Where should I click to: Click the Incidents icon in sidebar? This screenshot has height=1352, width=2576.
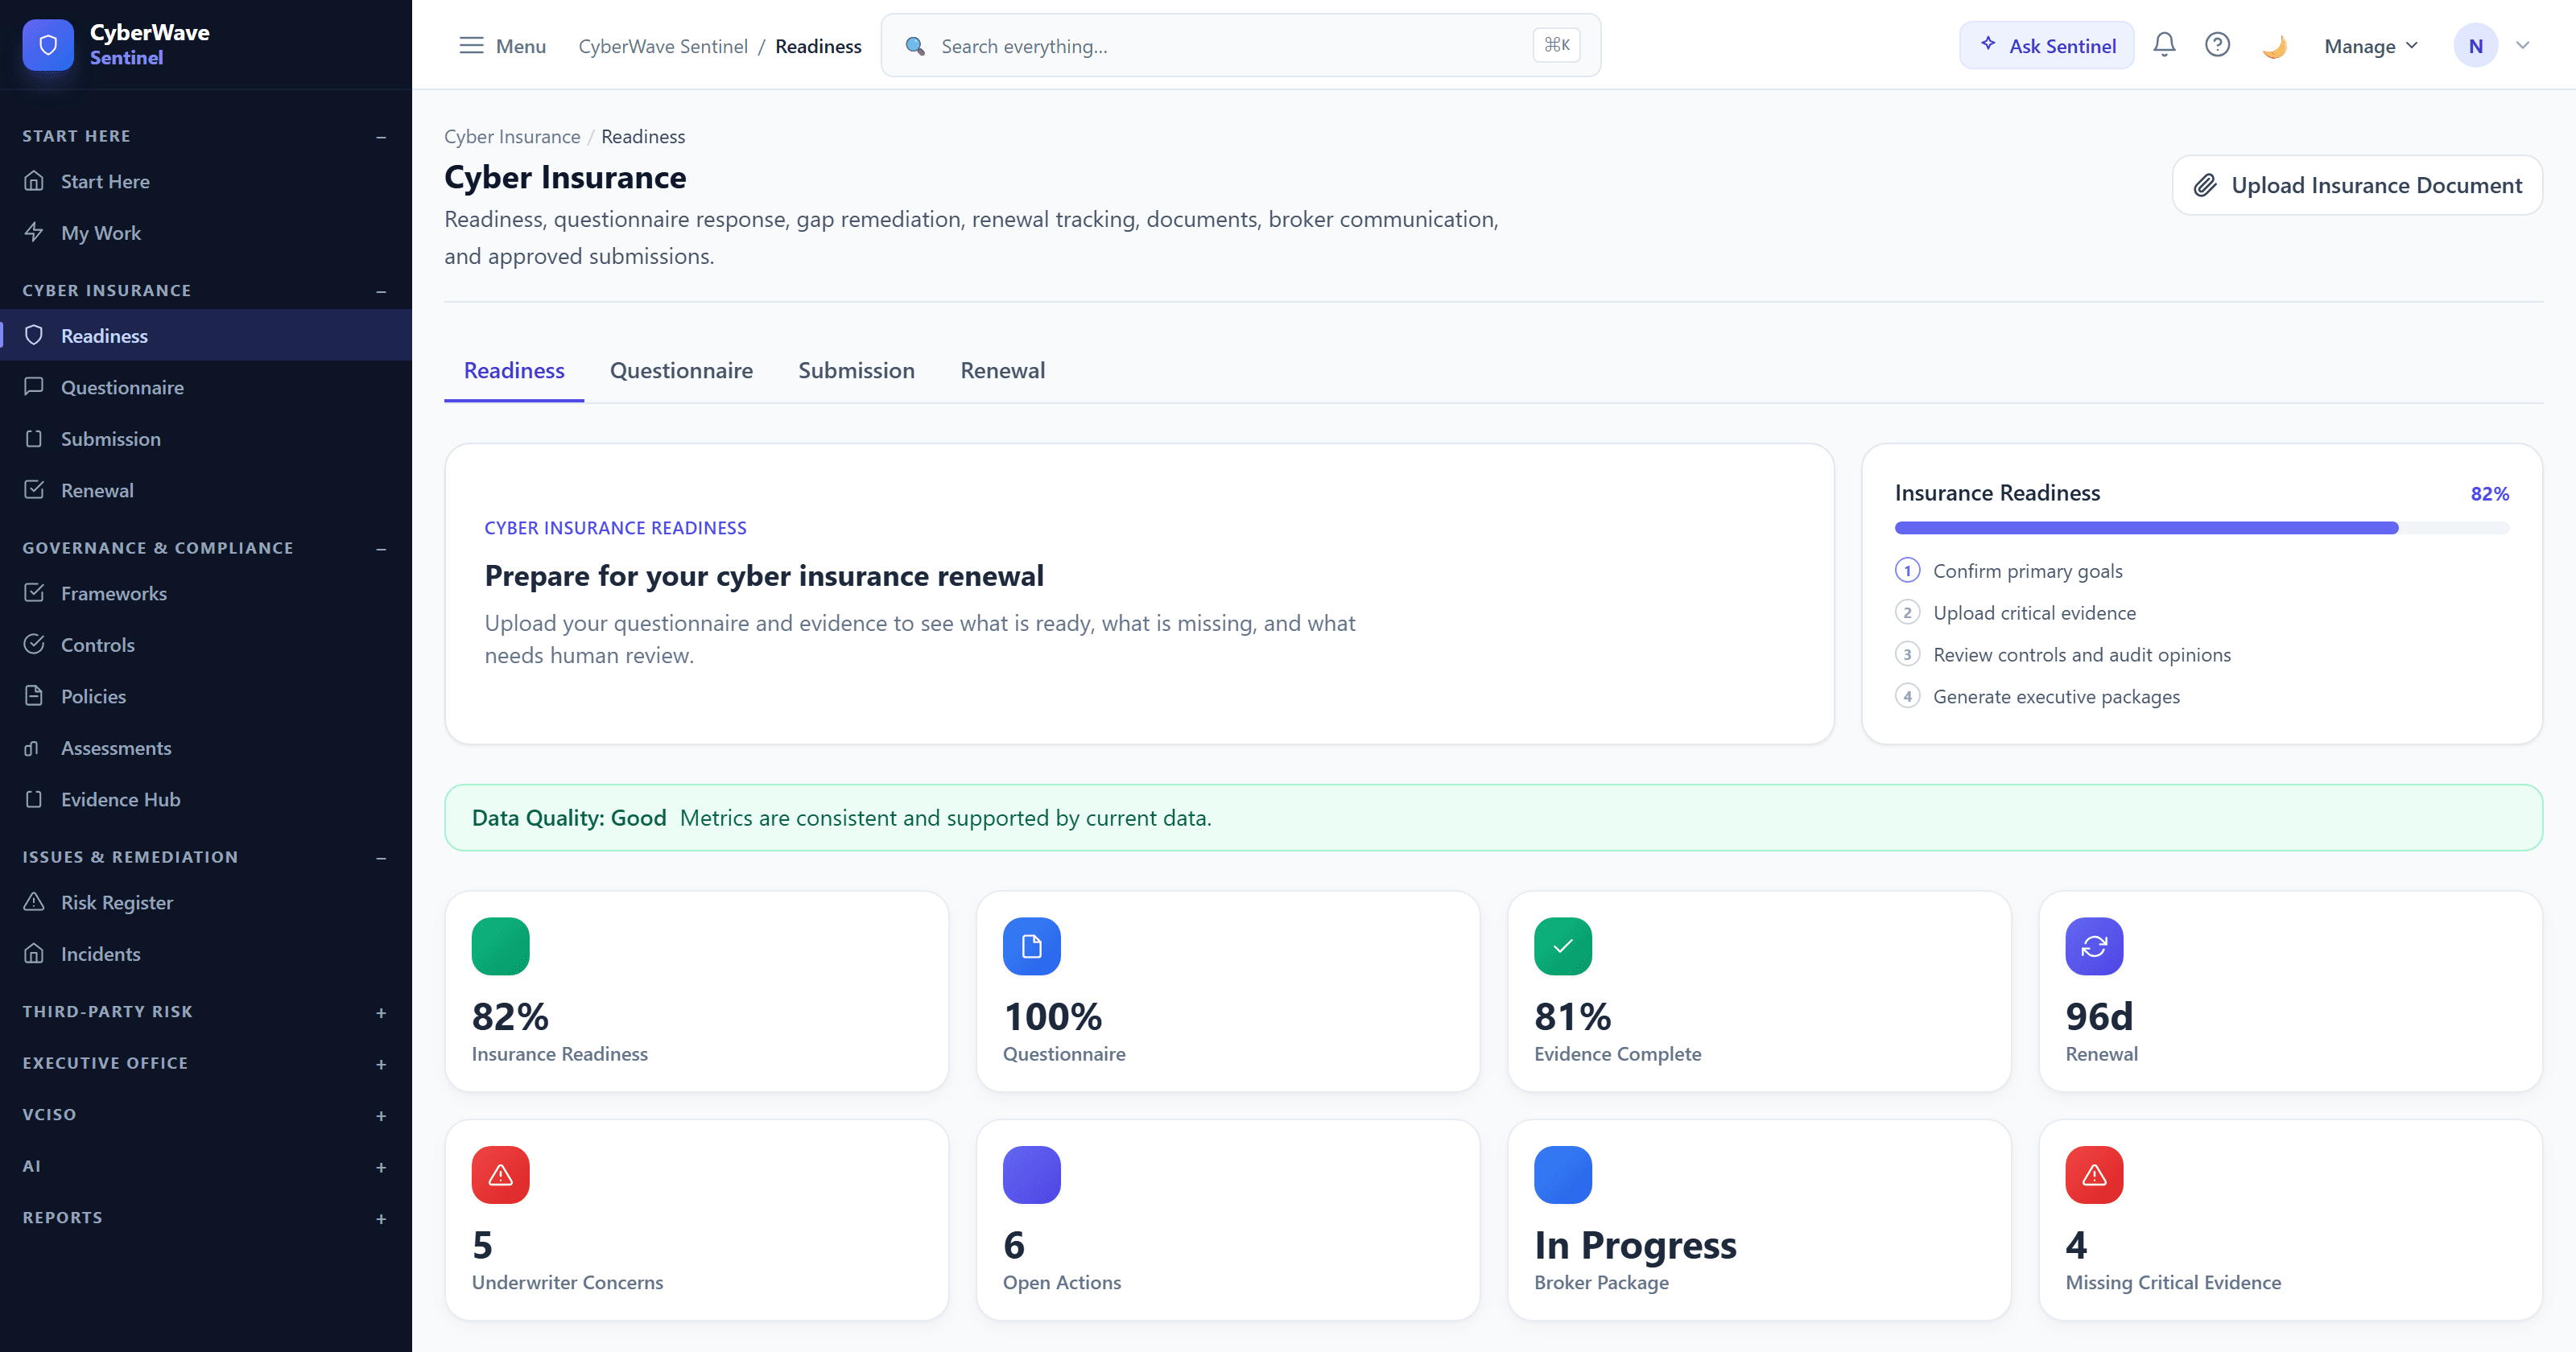(34, 953)
